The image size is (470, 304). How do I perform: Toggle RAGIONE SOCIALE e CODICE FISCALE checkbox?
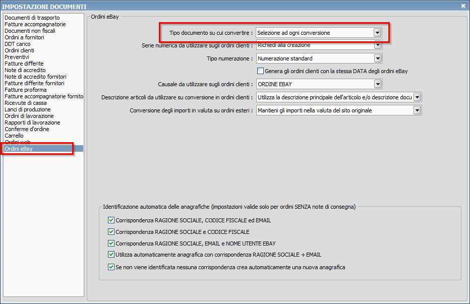pos(111,232)
